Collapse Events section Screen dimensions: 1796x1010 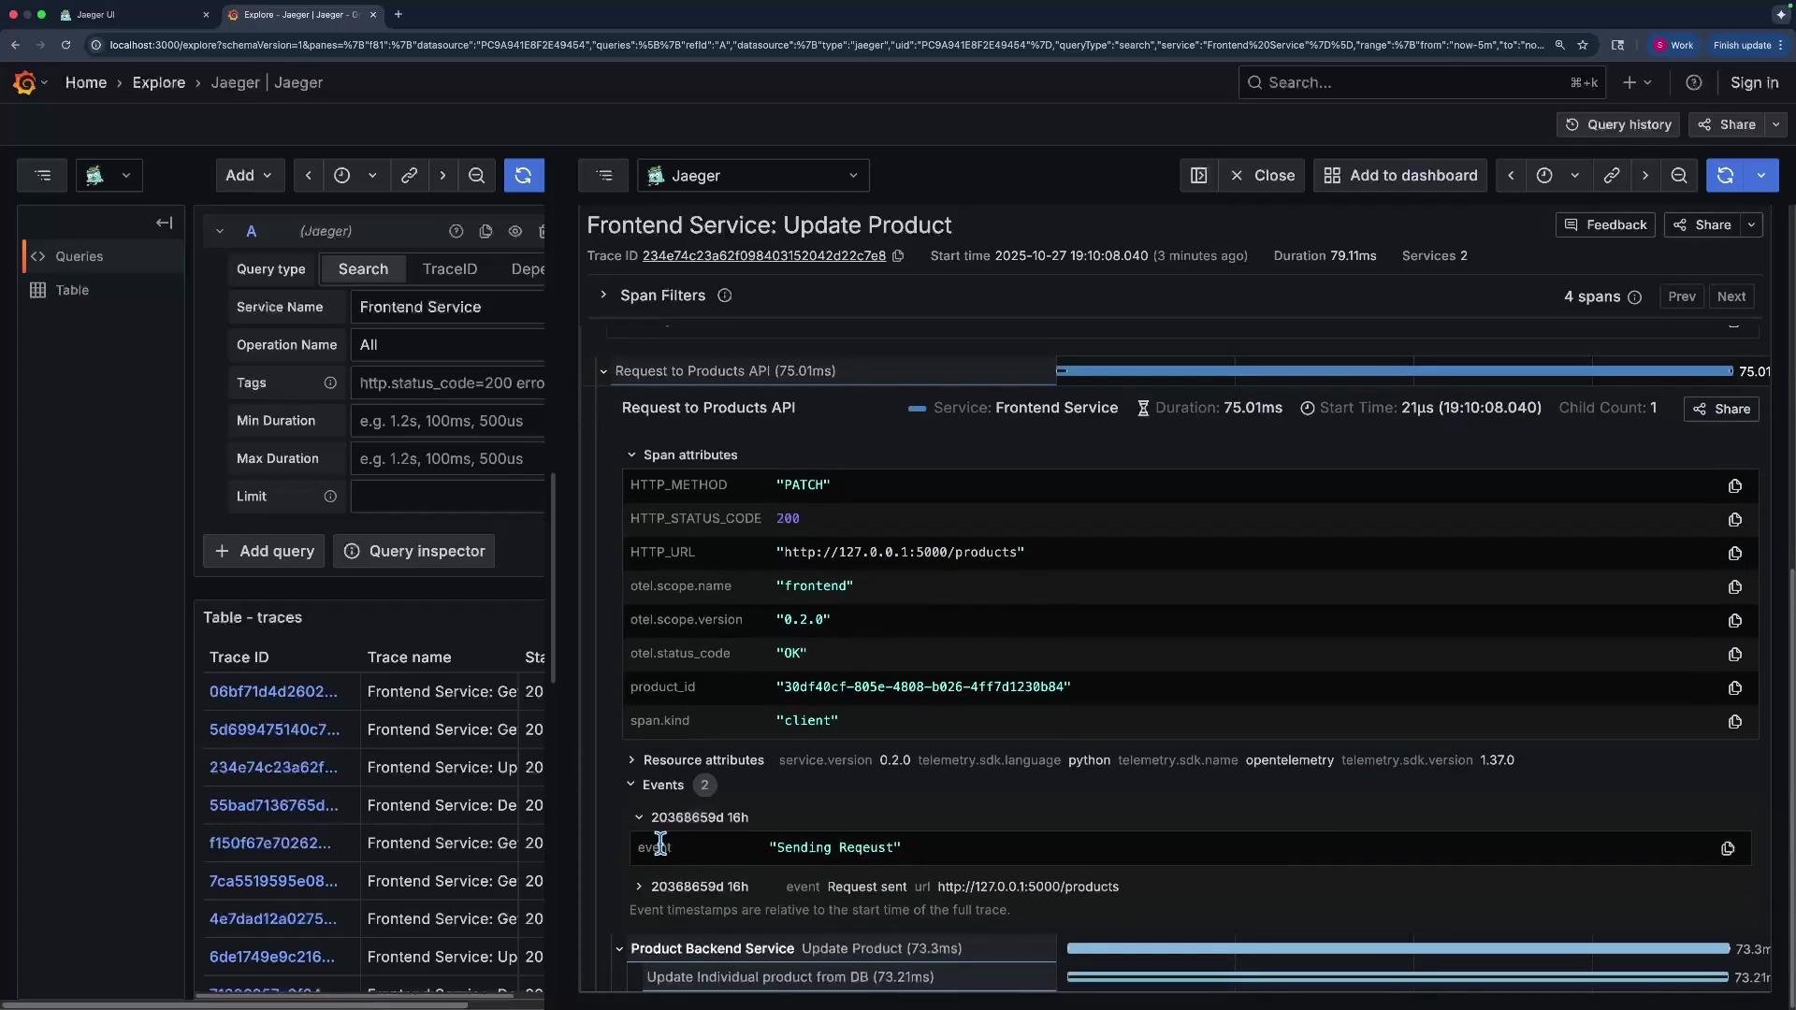pos(630,786)
